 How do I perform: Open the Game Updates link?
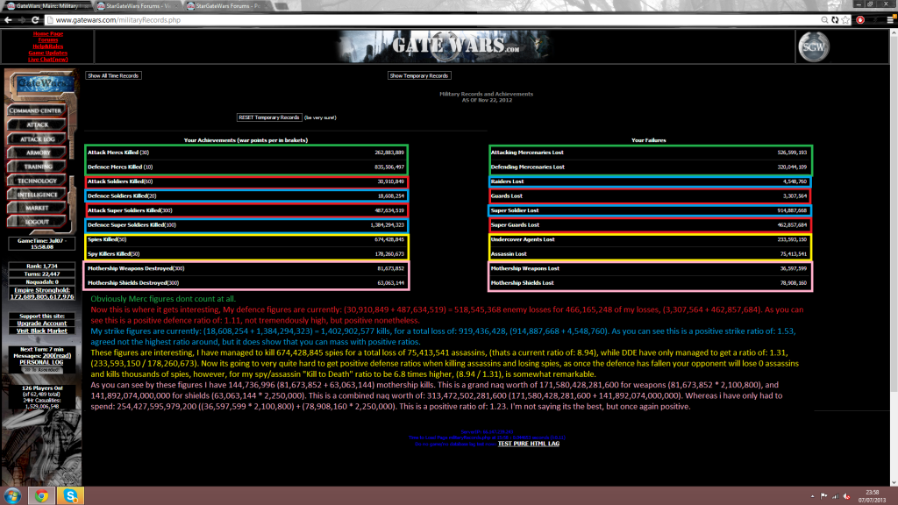46,53
